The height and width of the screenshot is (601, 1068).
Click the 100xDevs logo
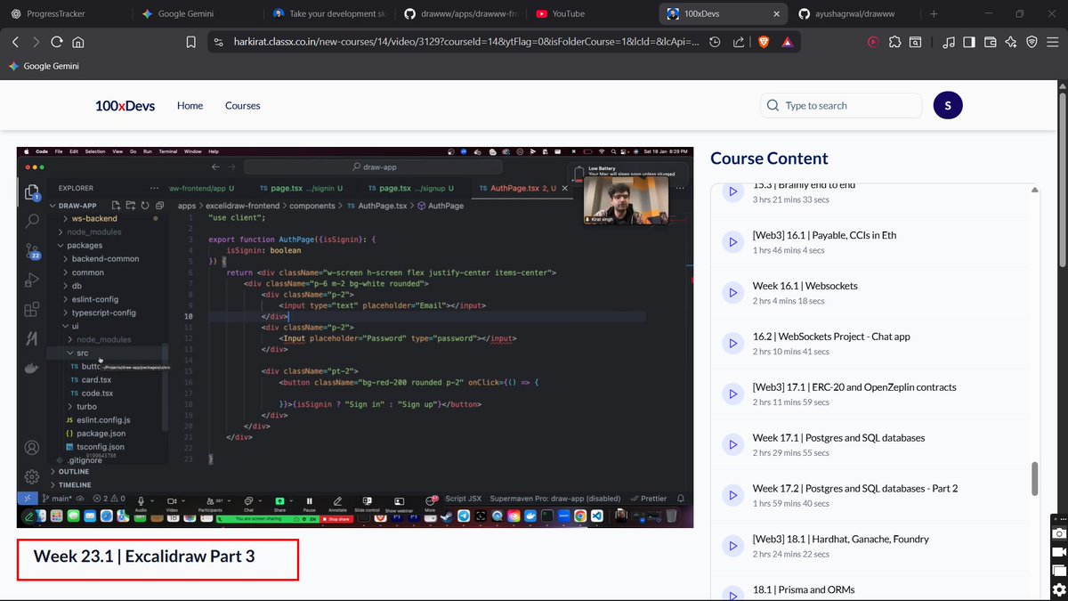[x=125, y=105]
